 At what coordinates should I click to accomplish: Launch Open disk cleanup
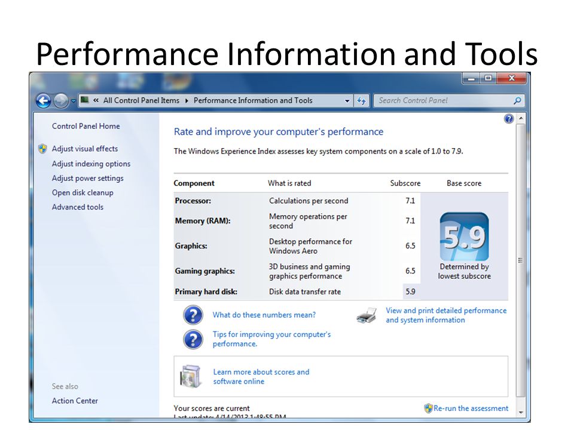[83, 193]
